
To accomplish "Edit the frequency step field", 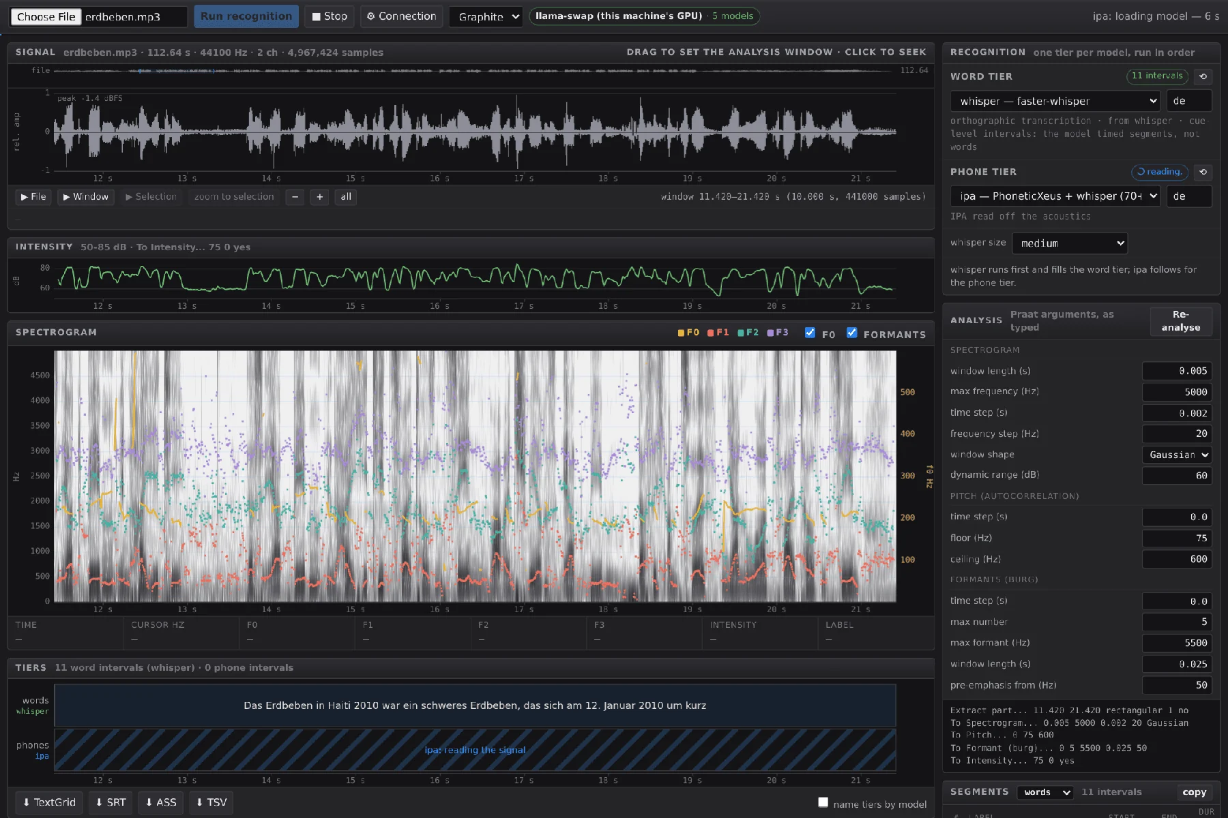I will click(1177, 434).
